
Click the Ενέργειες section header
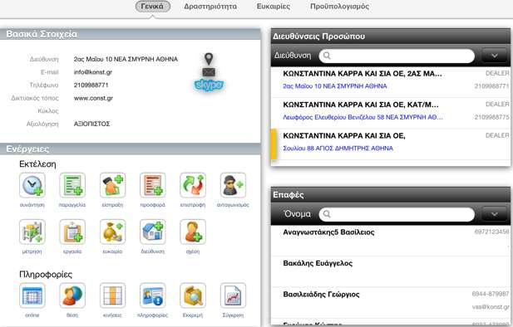point(131,149)
